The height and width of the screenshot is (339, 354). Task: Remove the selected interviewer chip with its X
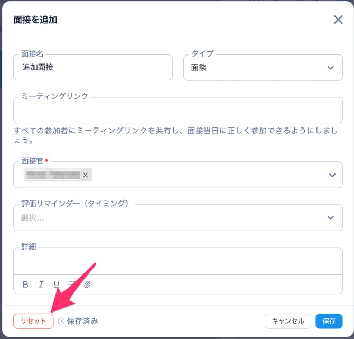pyautogui.click(x=86, y=175)
